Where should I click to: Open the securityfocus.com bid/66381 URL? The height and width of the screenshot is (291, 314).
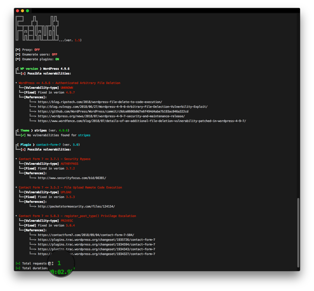(72, 178)
